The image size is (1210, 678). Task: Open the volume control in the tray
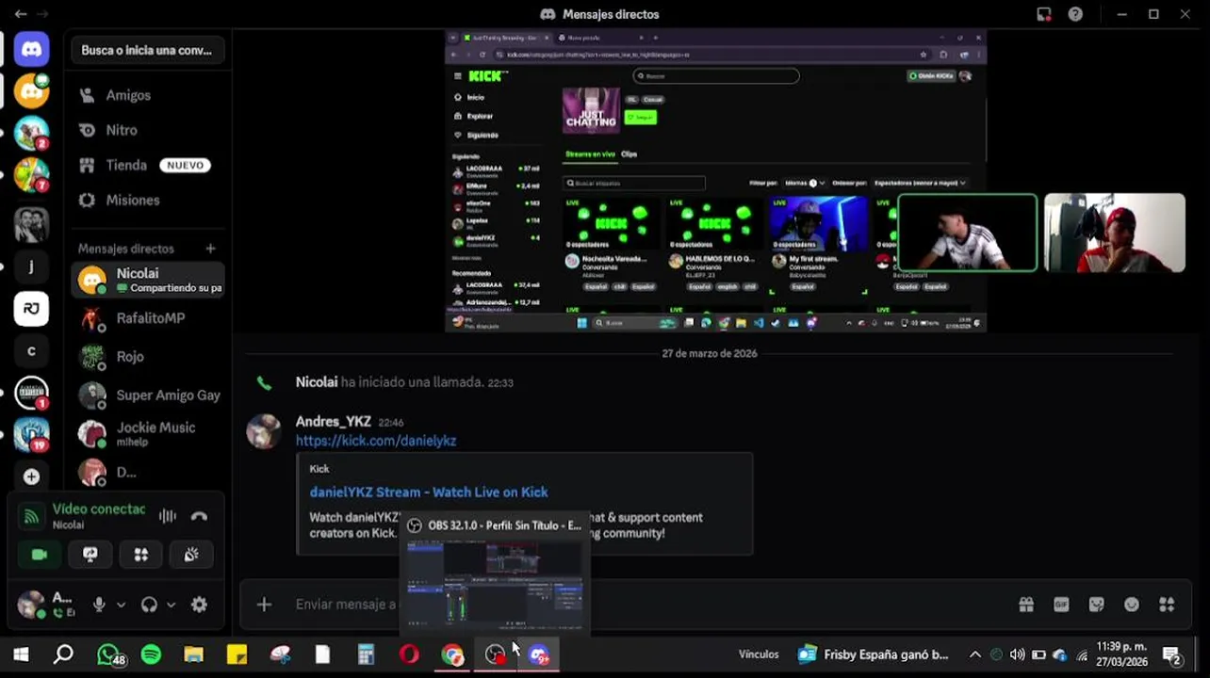pyautogui.click(x=1017, y=654)
